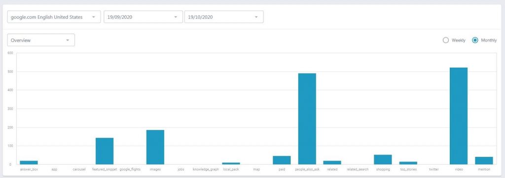Click the top_stories axis label

408,169
